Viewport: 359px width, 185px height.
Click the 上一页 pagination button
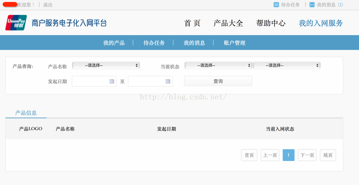270,155
